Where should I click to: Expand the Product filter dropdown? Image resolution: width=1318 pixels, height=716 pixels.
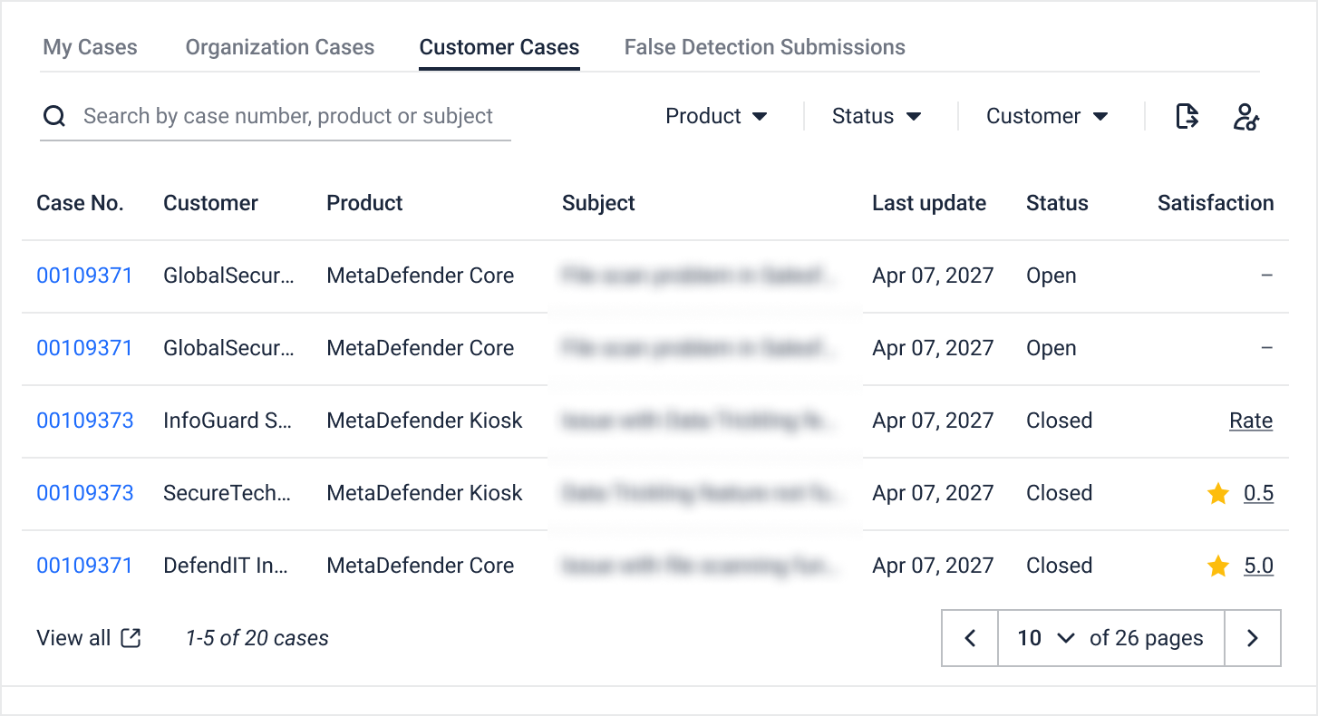[716, 116]
